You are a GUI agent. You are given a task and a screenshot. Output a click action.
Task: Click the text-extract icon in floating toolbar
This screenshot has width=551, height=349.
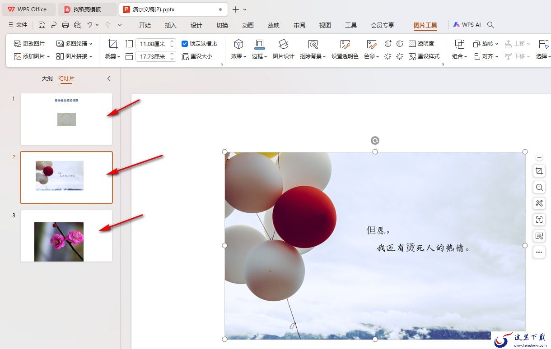click(539, 220)
